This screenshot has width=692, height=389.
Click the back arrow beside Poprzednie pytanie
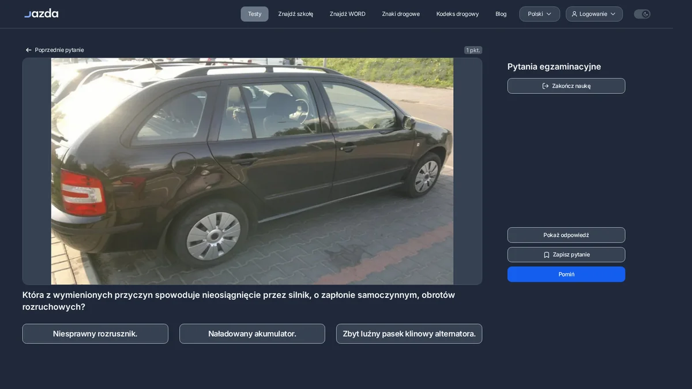tap(28, 50)
